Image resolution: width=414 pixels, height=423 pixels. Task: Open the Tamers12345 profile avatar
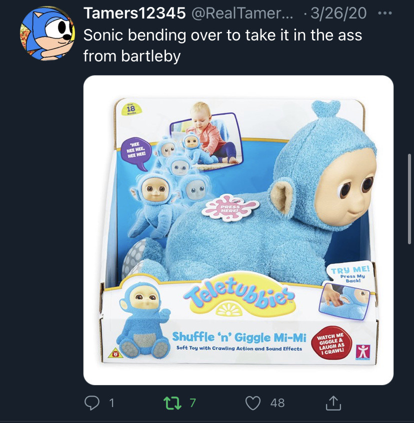(43, 33)
